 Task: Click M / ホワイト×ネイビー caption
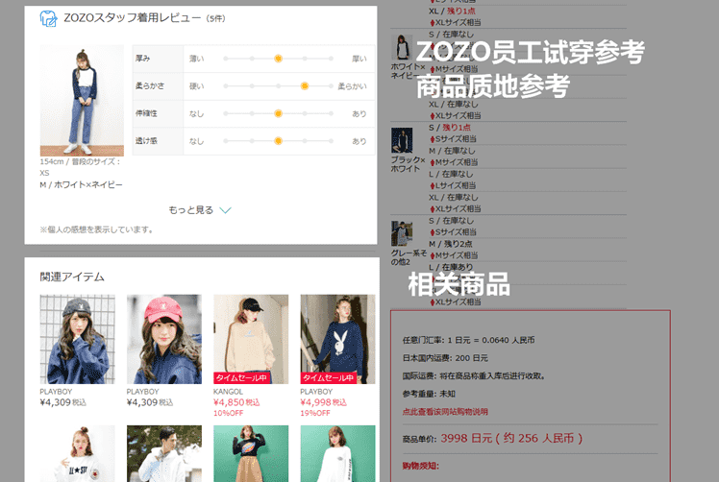point(81,184)
